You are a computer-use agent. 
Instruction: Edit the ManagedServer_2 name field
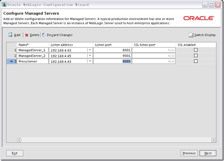point(33,56)
